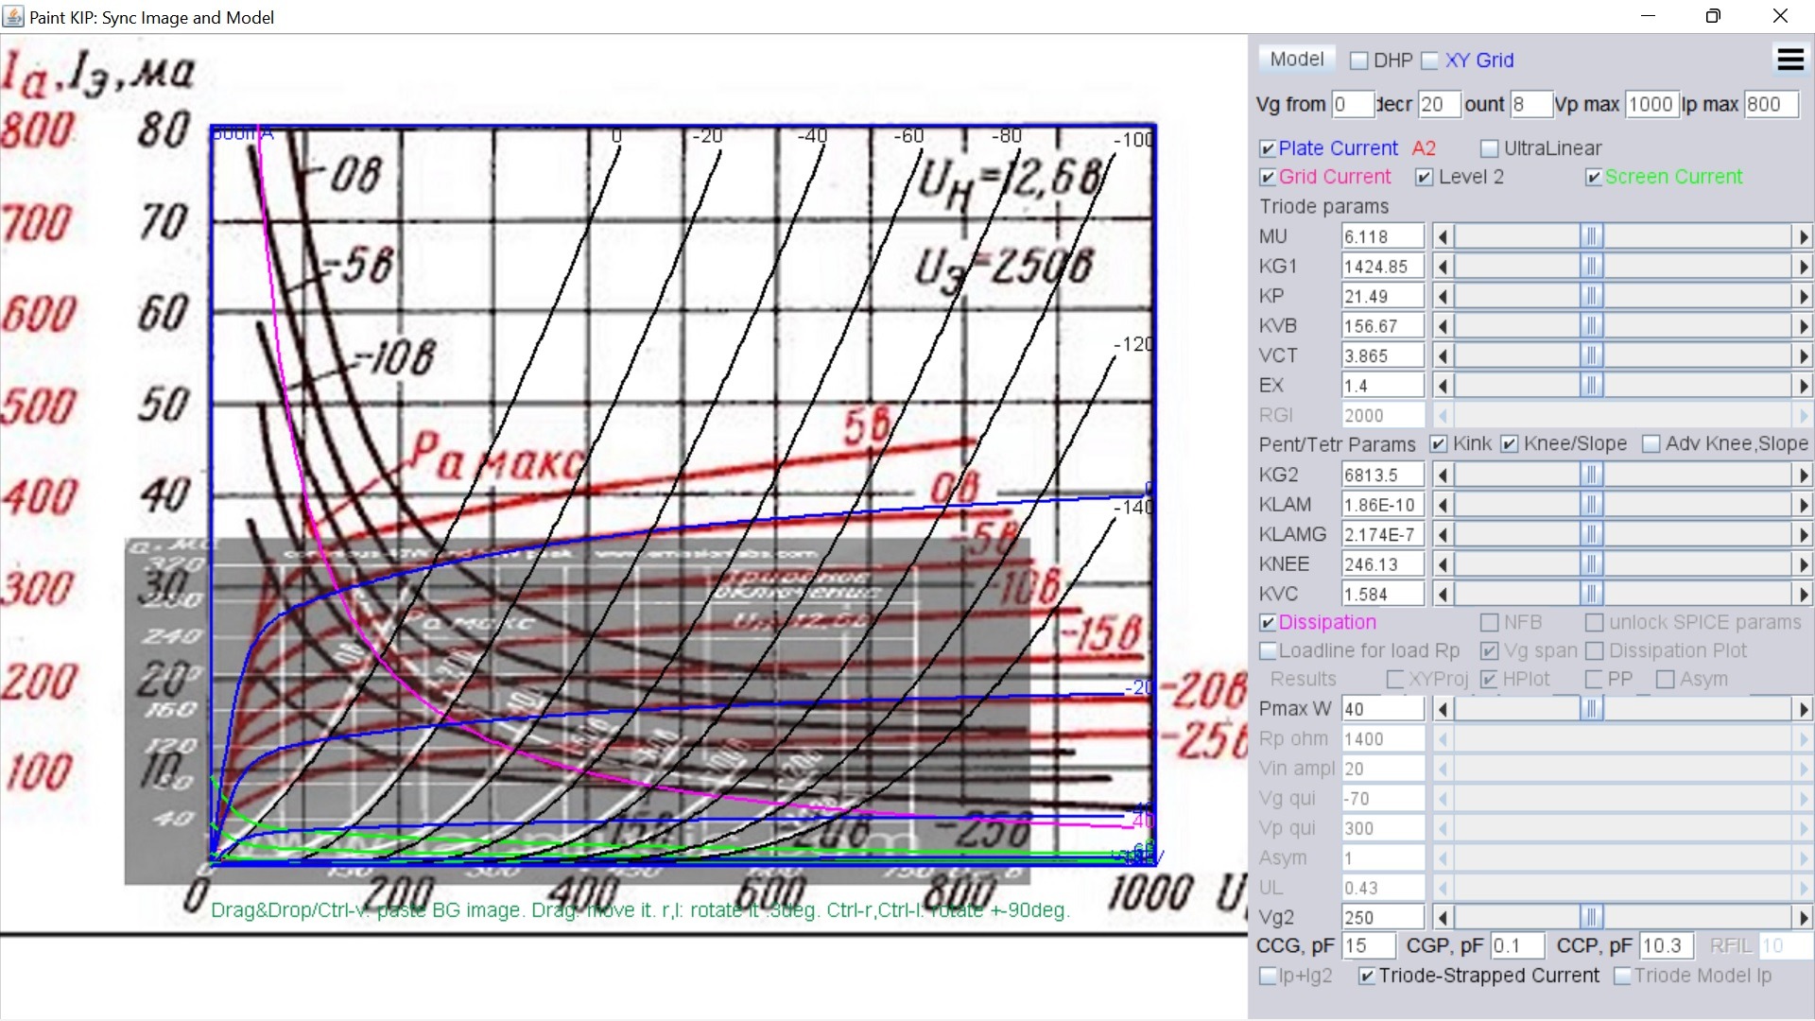The image size is (1815, 1021).
Task: Open the hamburger menu in the panel
Action: (1790, 60)
